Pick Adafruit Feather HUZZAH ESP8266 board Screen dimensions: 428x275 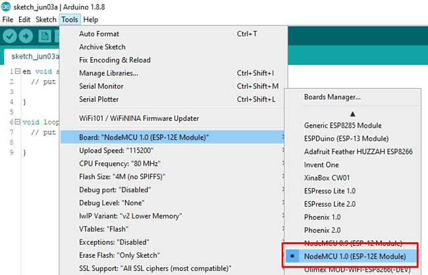[x=358, y=151]
